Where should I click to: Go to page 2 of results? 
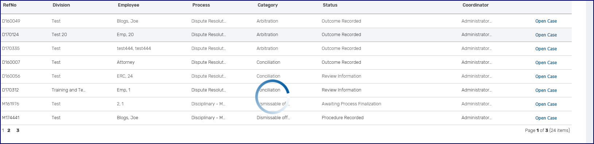9,131
